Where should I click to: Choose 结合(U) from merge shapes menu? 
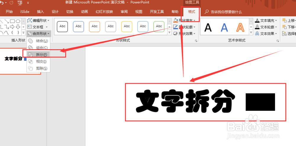pos(38,41)
